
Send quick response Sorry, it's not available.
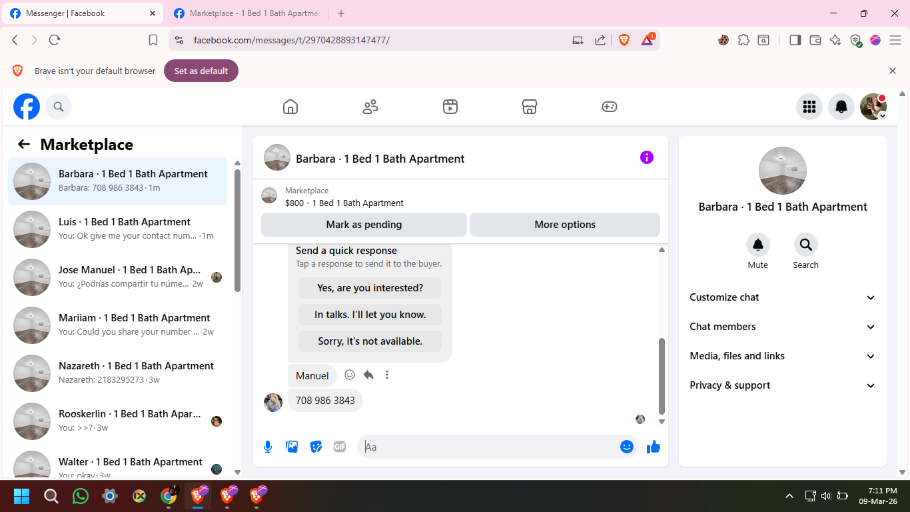[x=370, y=341]
